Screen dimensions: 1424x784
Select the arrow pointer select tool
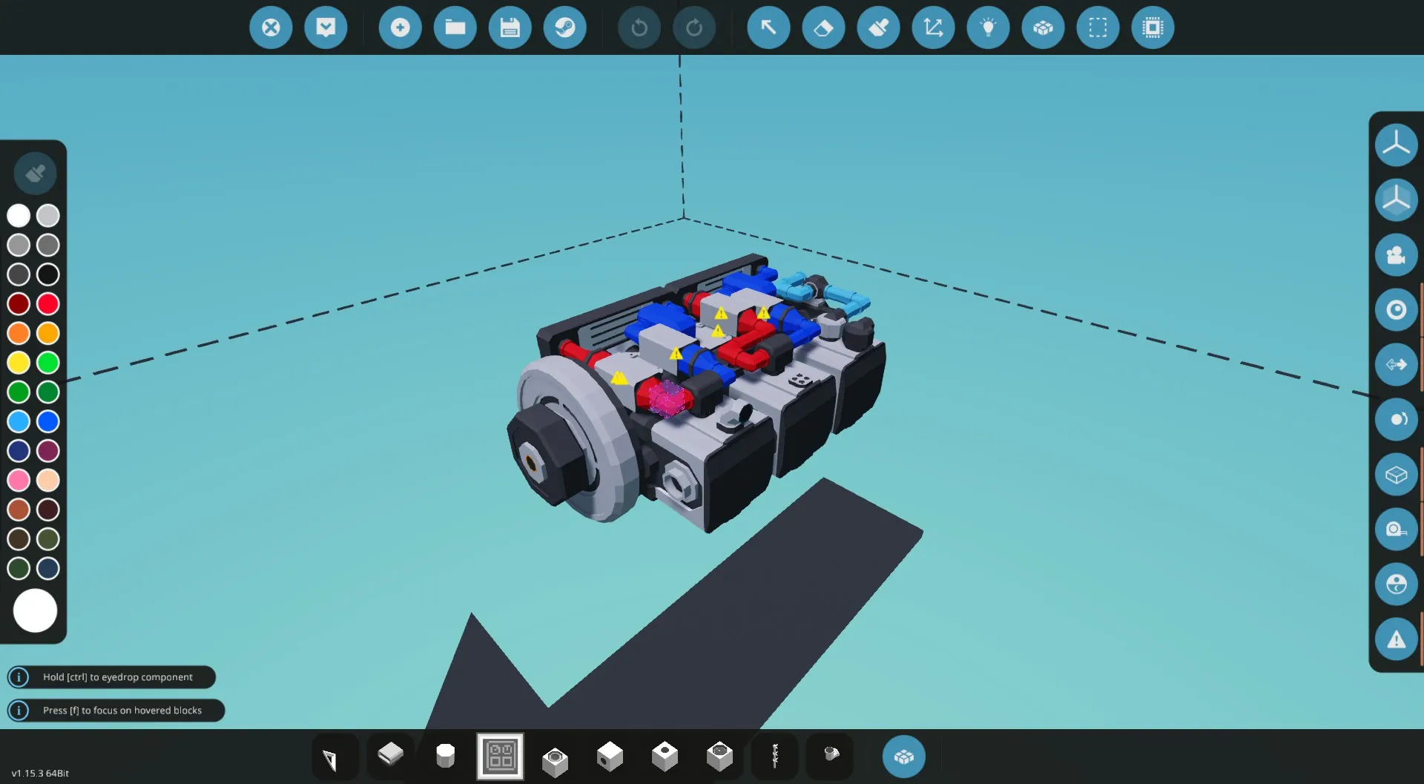[x=768, y=28]
